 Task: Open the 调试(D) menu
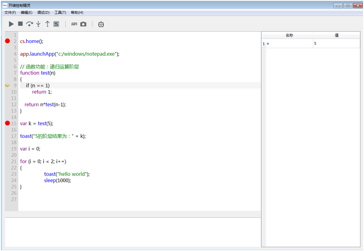point(43,13)
